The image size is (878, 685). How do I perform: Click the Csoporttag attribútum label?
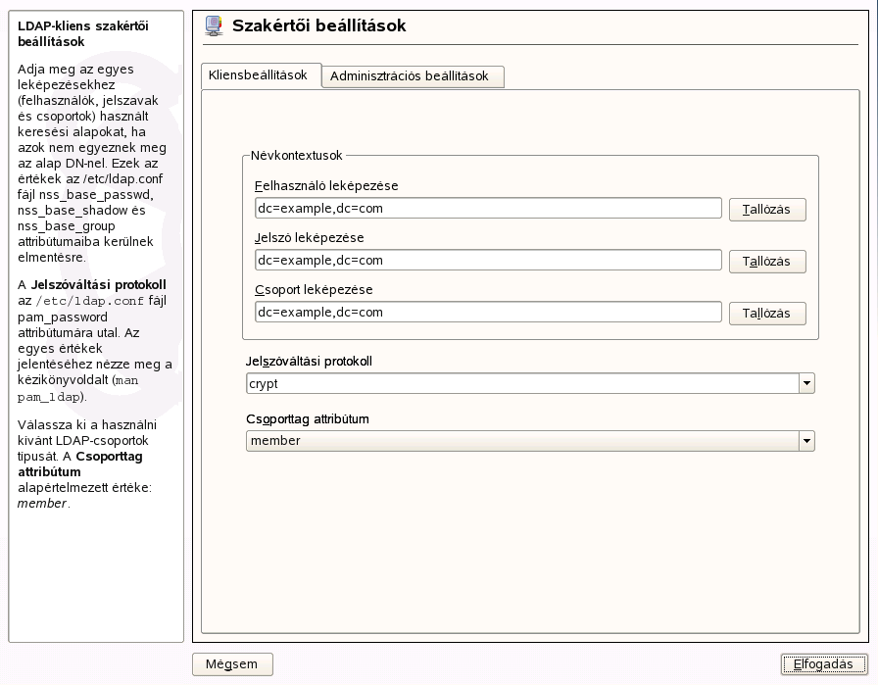pyautogui.click(x=307, y=419)
